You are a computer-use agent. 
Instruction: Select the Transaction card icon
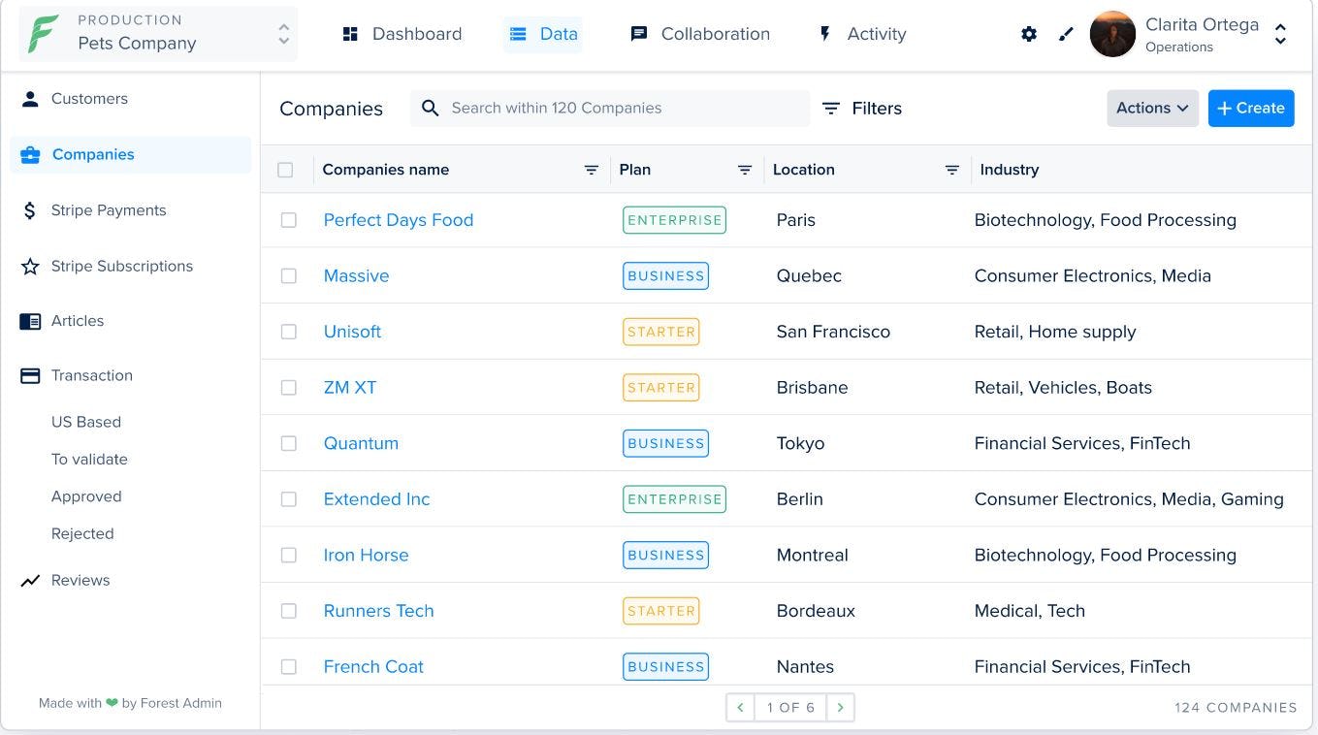30,375
